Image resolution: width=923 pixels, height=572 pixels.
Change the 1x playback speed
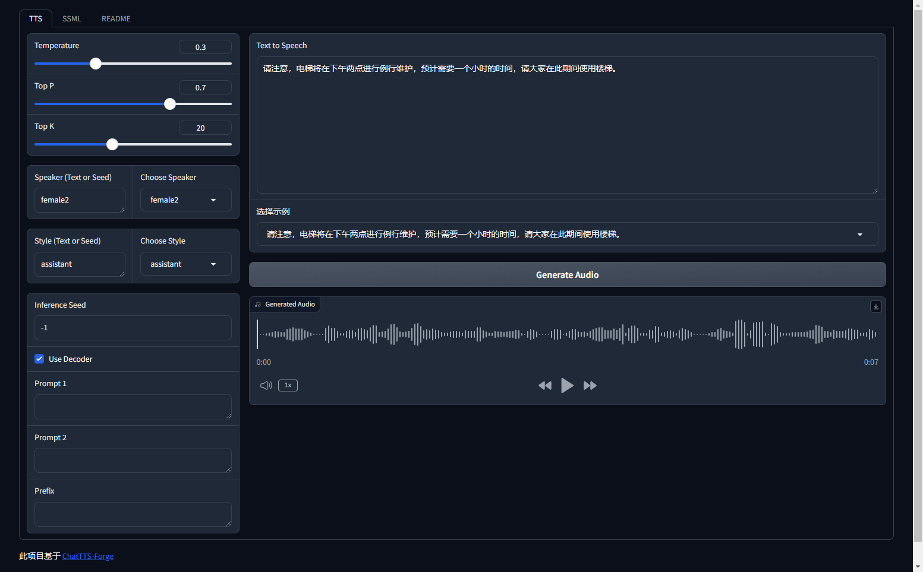[288, 385]
